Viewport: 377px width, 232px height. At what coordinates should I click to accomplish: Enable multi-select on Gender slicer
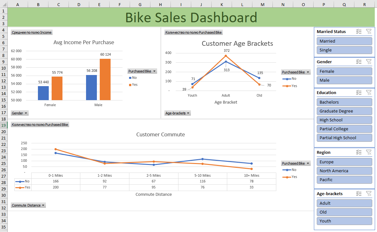[359, 62]
